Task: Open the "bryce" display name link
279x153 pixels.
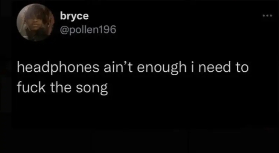Action: 74,16
